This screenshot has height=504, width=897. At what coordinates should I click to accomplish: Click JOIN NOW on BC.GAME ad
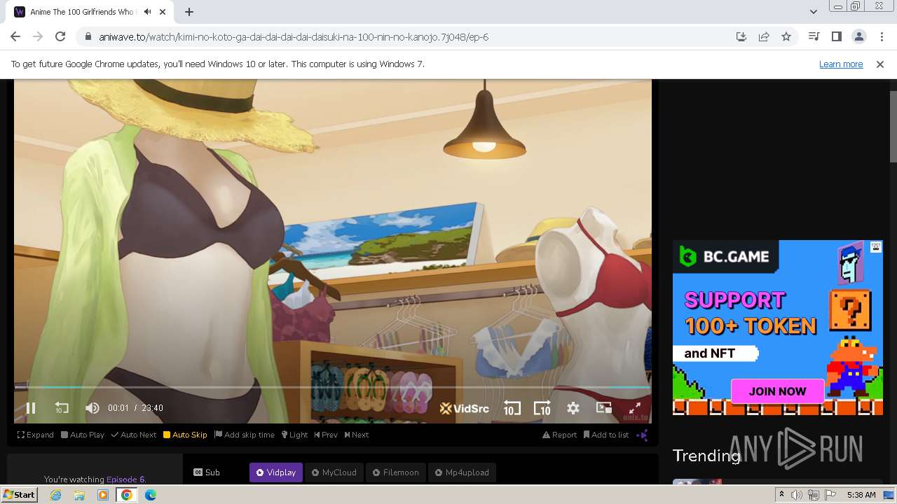point(777,391)
